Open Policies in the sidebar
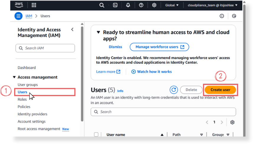The width and height of the screenshot is (258, 146). [x=24, y=107]
